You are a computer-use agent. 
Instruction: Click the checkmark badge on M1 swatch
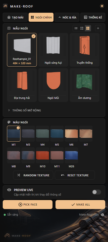point(18,128)
